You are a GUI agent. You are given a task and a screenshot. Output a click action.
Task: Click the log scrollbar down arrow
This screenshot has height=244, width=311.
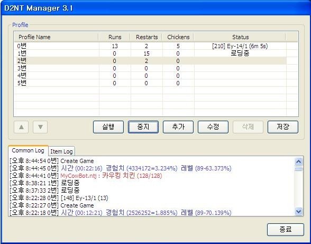(x=298, y=211)
